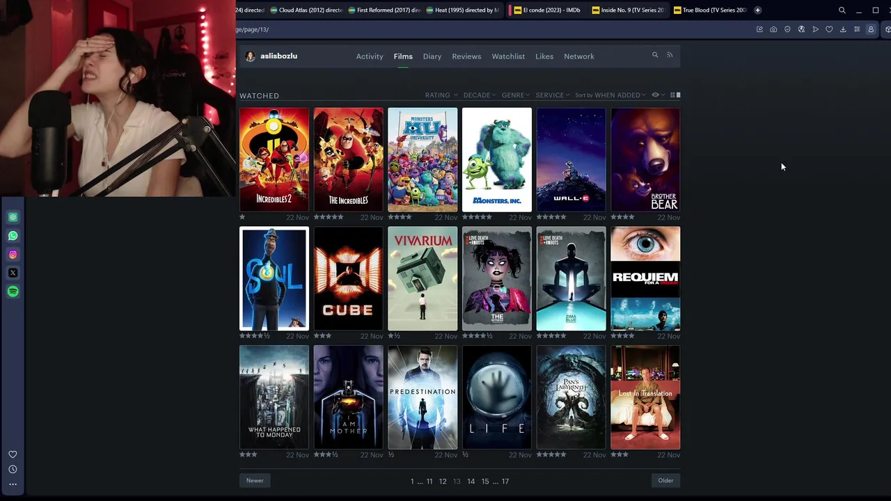The height and width of the screenshot is (501, 891).
Task: Switch to True Blood browser tab
Action: click(709, 10)
